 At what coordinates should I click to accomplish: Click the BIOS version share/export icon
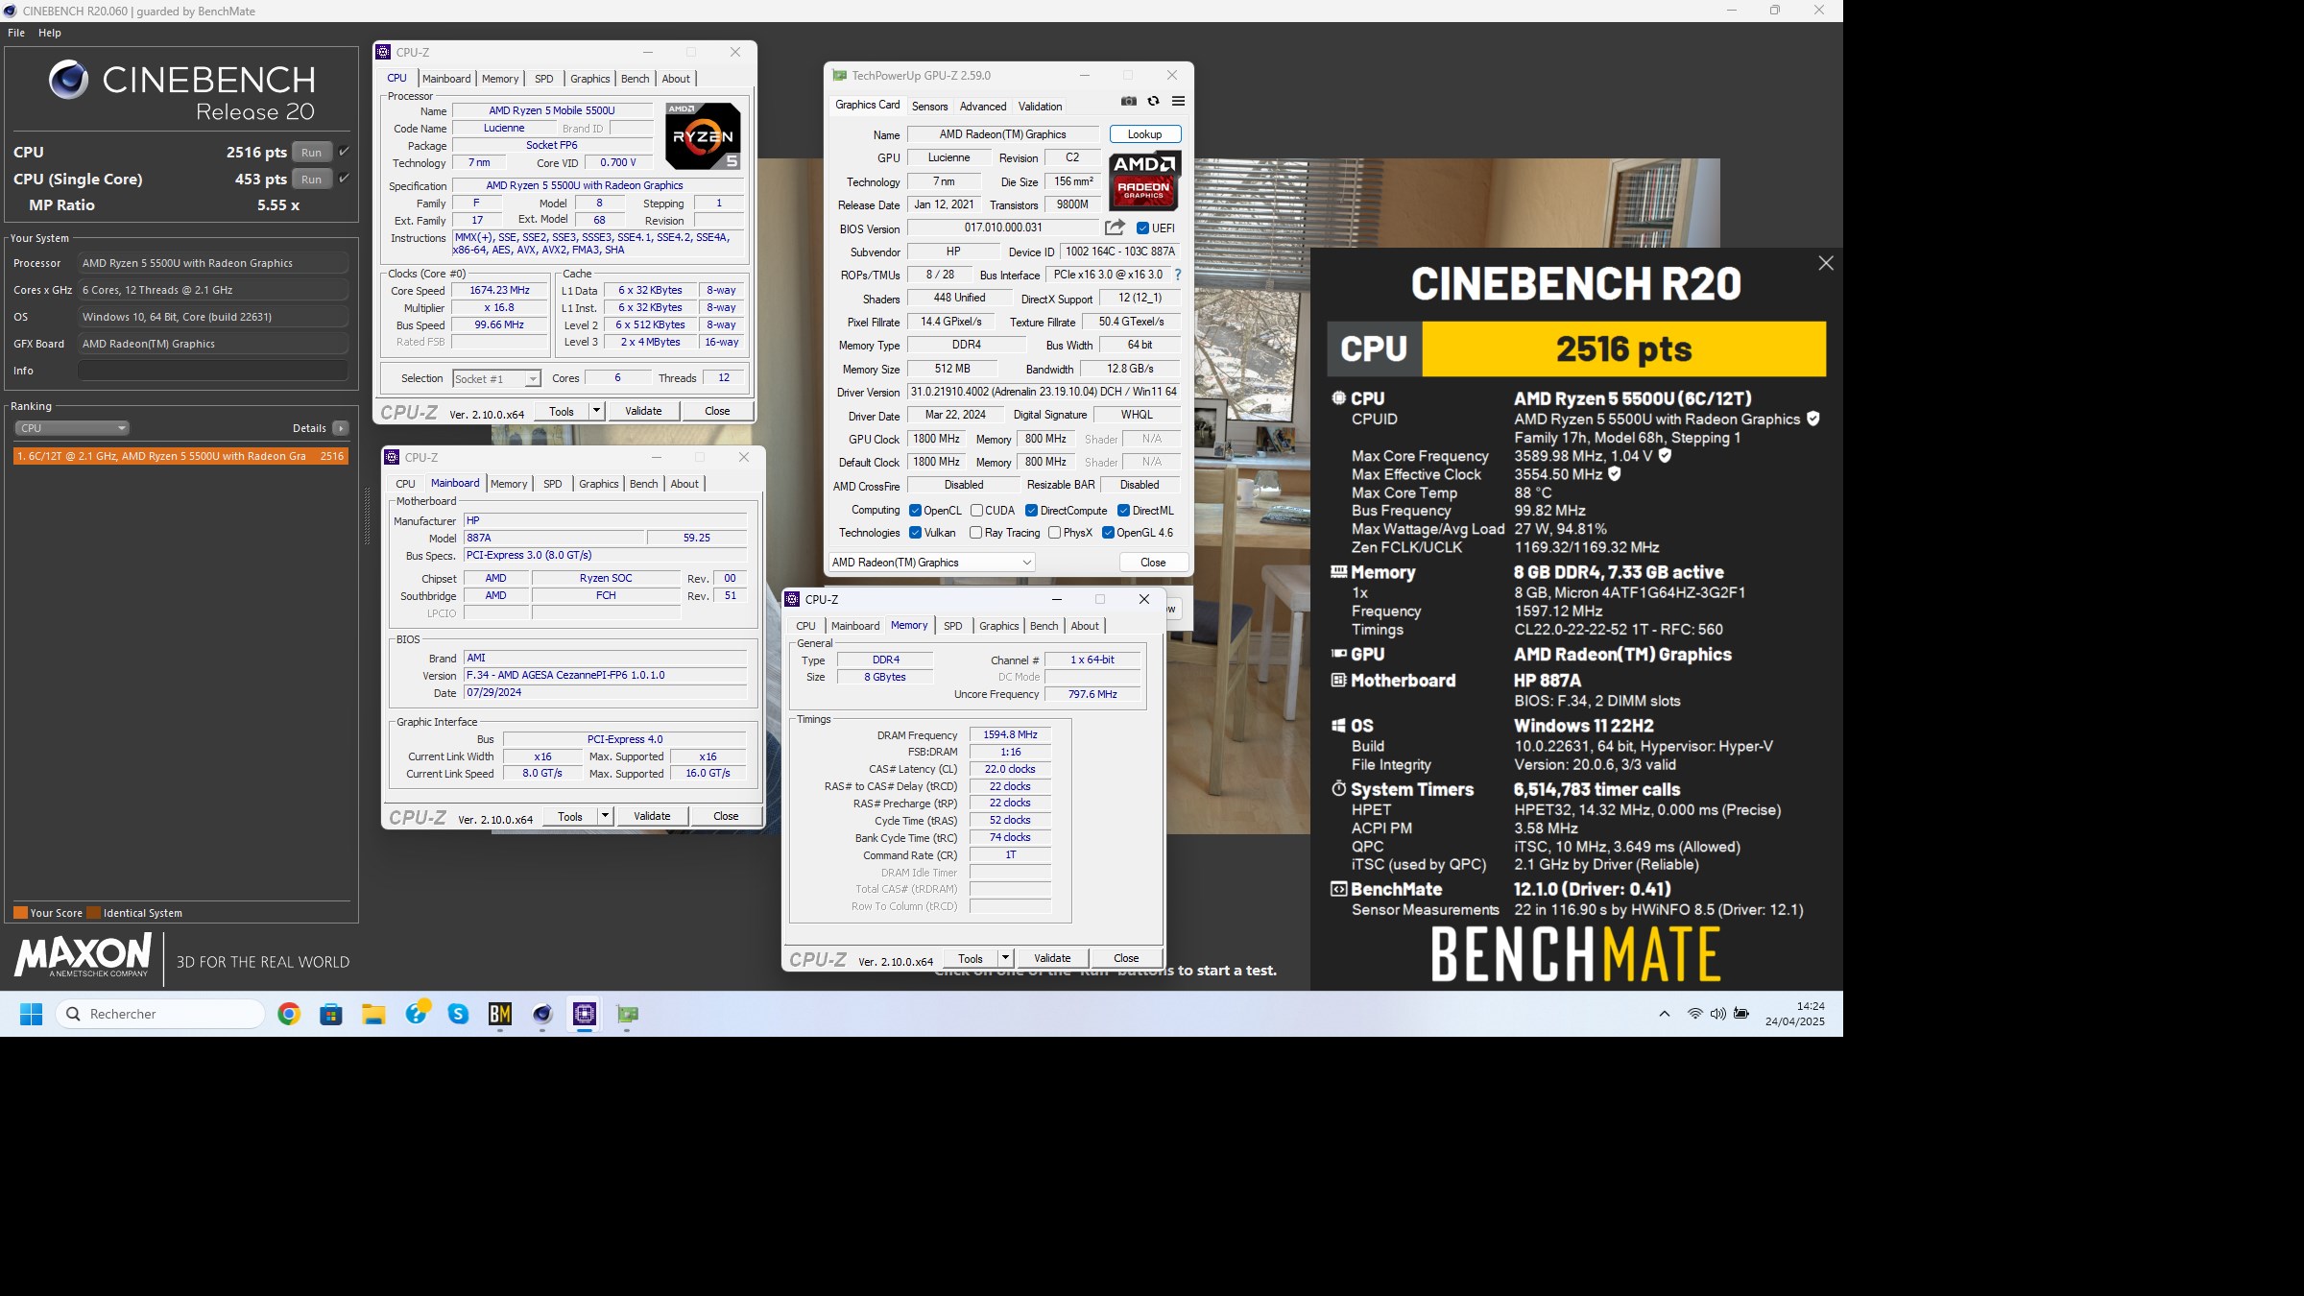click(1115, 228)
